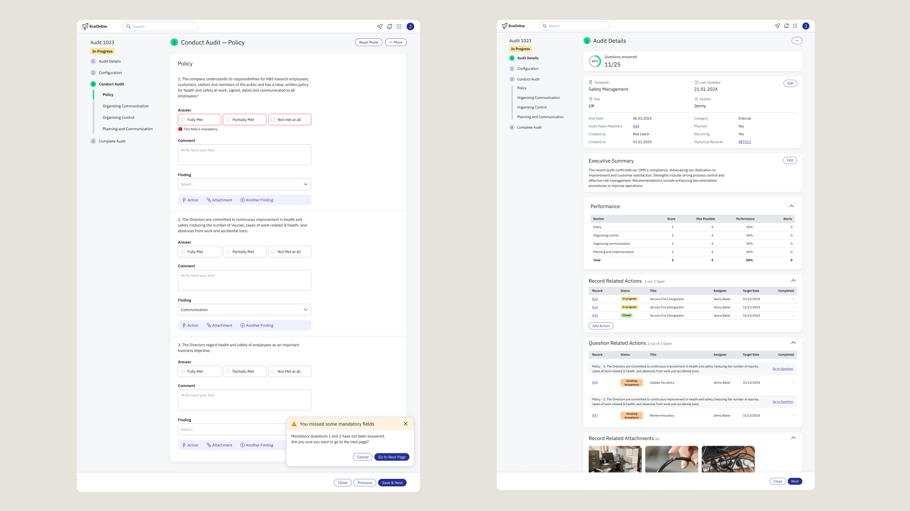This screenshot has width=910, height=511.
Task: Click Action under question 2
Action: click(191, 326)
